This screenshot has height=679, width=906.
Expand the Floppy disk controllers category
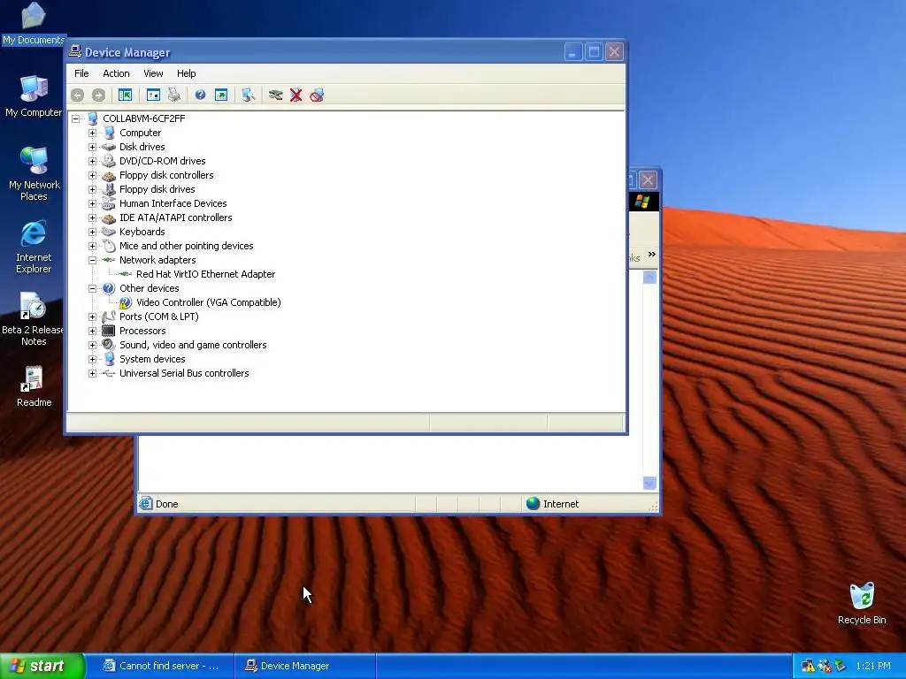(x=92, y=175)
